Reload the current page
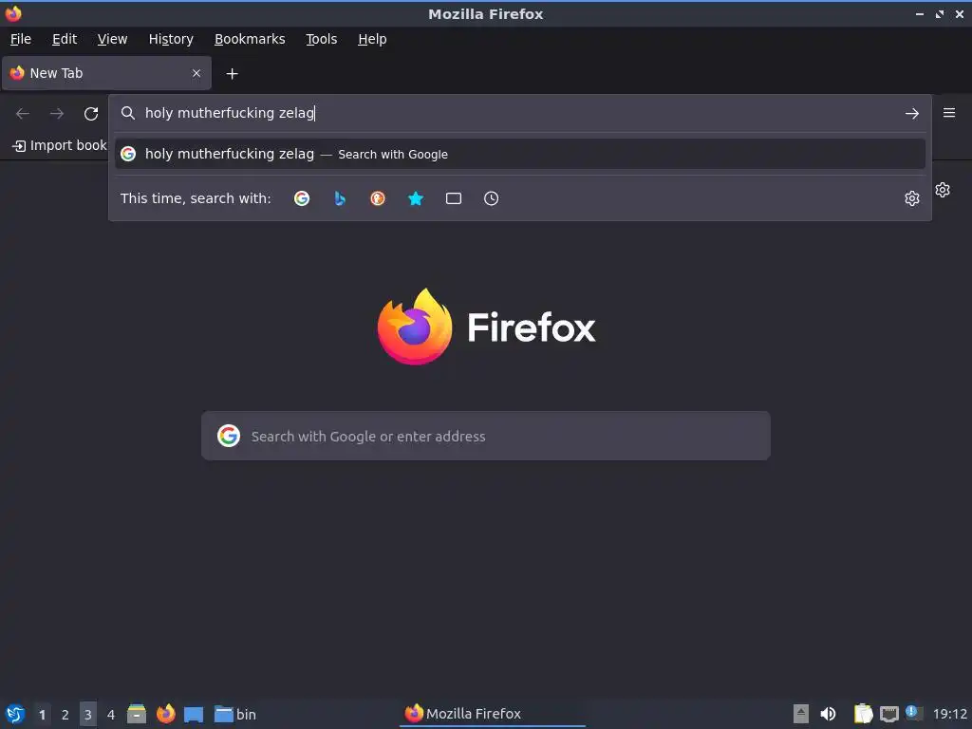 coord(91,114)
